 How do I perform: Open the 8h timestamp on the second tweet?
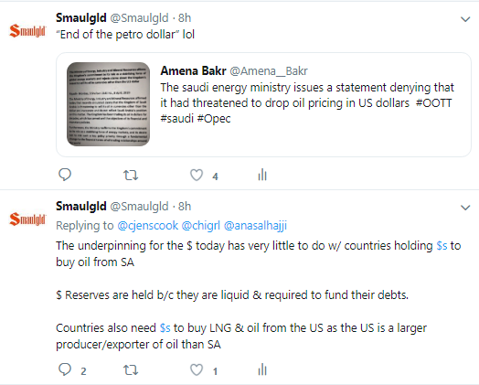point(185,207)
